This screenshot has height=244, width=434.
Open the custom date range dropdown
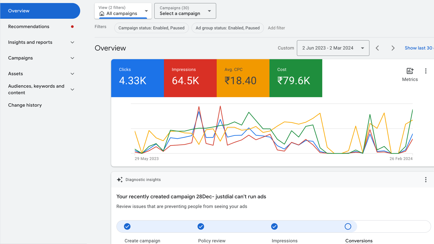333,48
